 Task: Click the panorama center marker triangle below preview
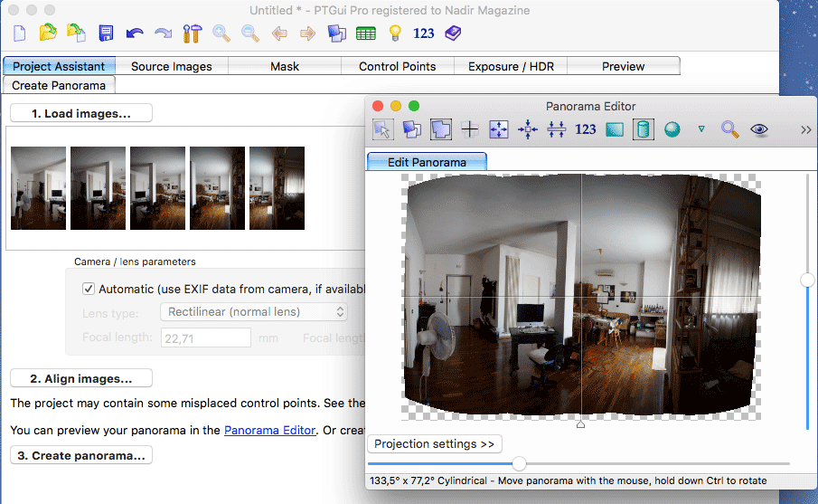[x=580, y=424]
